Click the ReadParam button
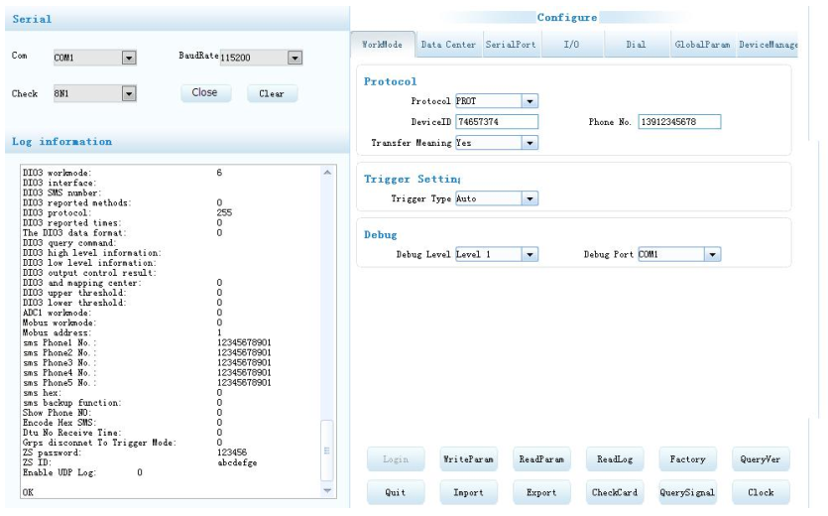Screen dimensions: 828x516 coord(541,459)
